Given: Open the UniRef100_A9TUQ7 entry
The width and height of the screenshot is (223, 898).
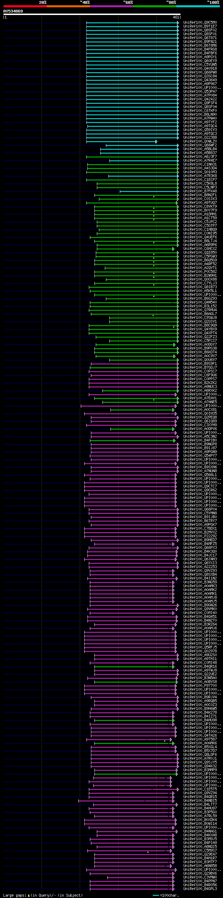Looking at the screenshot, I should tap(200, 203).
